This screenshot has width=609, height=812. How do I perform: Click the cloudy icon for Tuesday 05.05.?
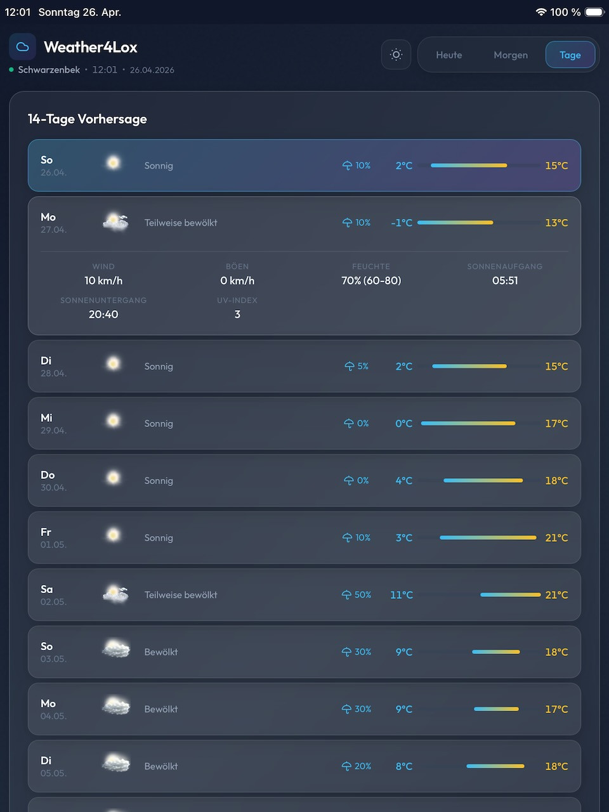tap(116, 764)
